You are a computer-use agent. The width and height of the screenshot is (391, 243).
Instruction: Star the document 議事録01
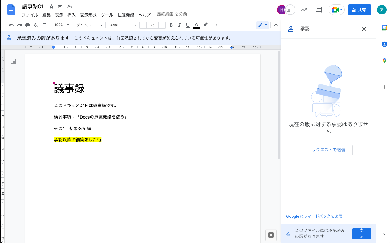(51, 6)
